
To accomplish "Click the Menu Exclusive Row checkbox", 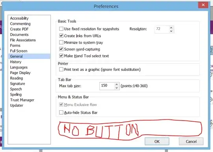I will [x=61, y=104].
